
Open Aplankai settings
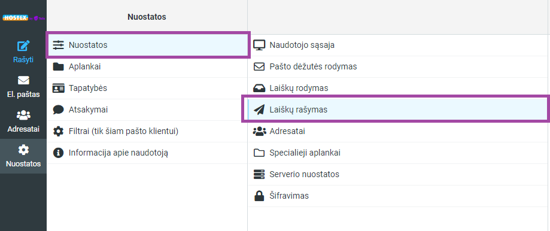tap(147, 66)
